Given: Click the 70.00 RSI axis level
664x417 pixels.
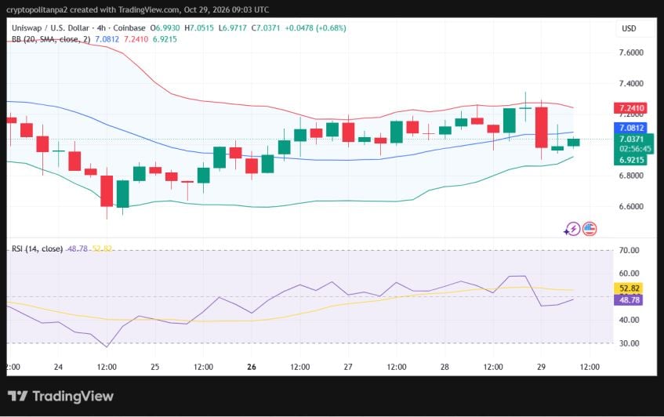Looking at the screenshot, I should point(629,250).
